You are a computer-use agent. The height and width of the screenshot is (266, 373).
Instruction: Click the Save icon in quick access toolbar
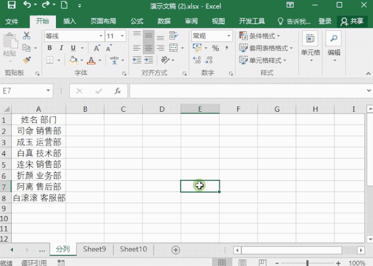(x=11, y=5)
